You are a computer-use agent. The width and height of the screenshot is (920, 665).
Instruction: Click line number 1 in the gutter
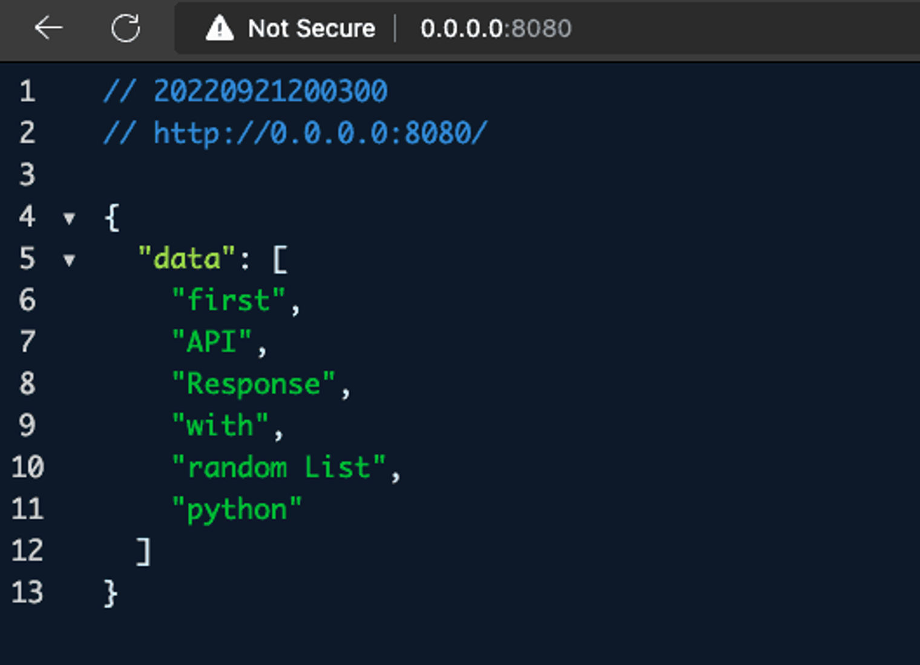(27, 91)
